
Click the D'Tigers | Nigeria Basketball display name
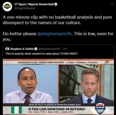(34, 4)
